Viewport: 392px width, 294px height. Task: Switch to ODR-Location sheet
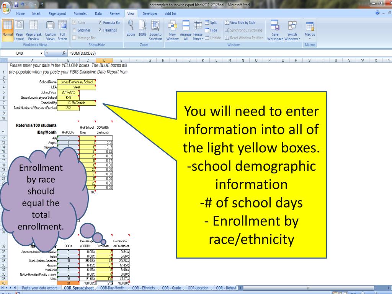coord(198,288)
